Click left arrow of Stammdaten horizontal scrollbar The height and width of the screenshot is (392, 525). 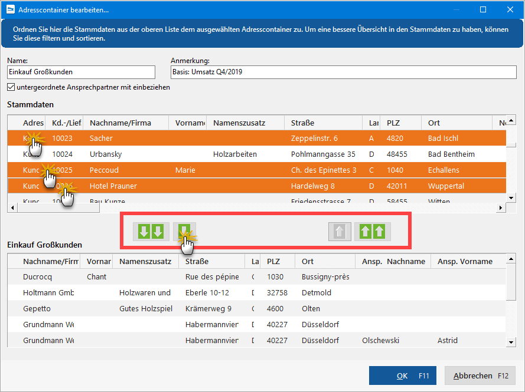12,208
